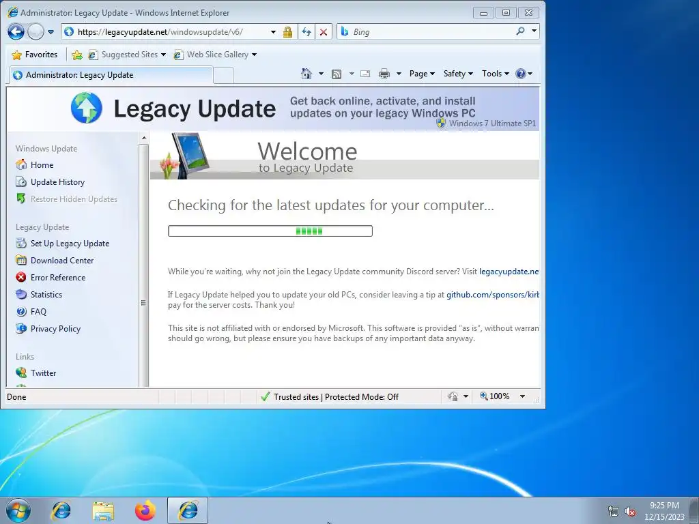Launch pinned Internet Explorer from taskbar

61,510
